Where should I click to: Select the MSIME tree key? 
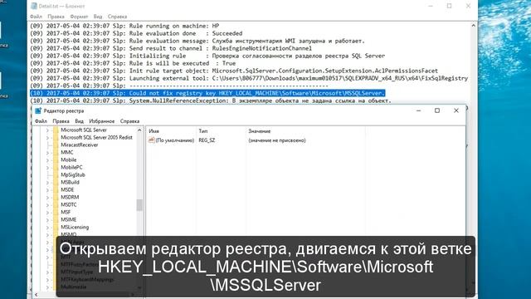click(x=69, y=219)
